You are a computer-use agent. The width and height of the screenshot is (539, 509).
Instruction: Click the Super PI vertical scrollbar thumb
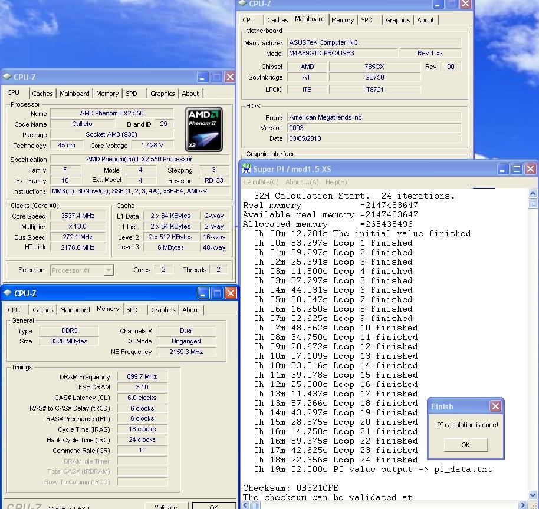pos(533,204)
